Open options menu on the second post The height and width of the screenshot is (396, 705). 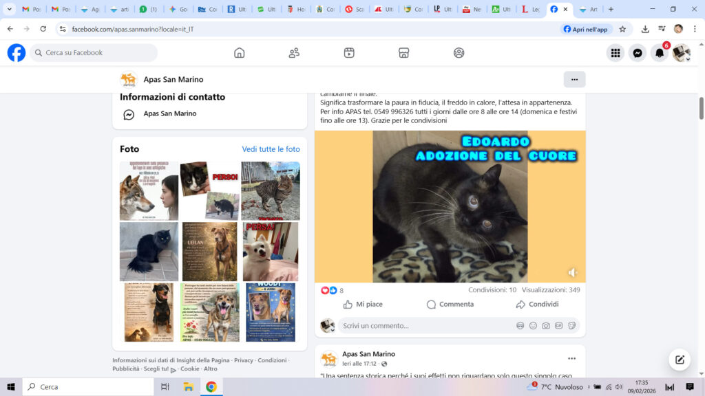(x=571, y=358)
